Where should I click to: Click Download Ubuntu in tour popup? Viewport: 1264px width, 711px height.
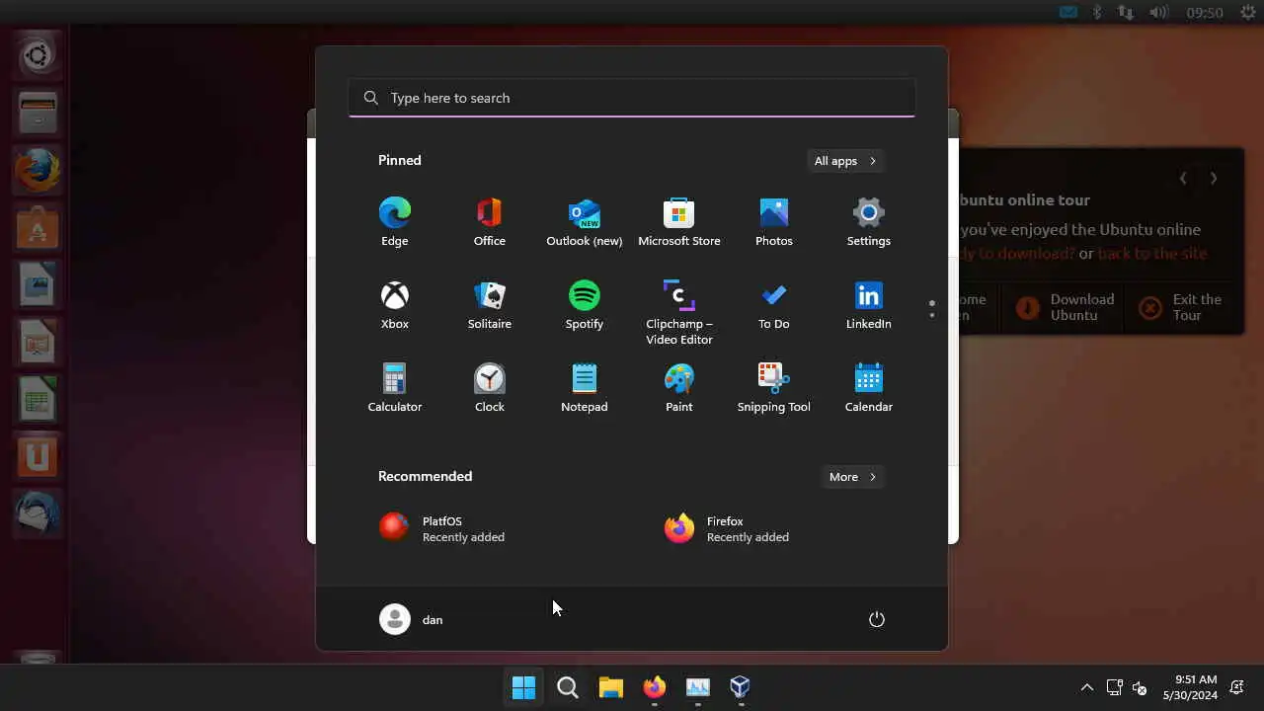pos(1065,307)
